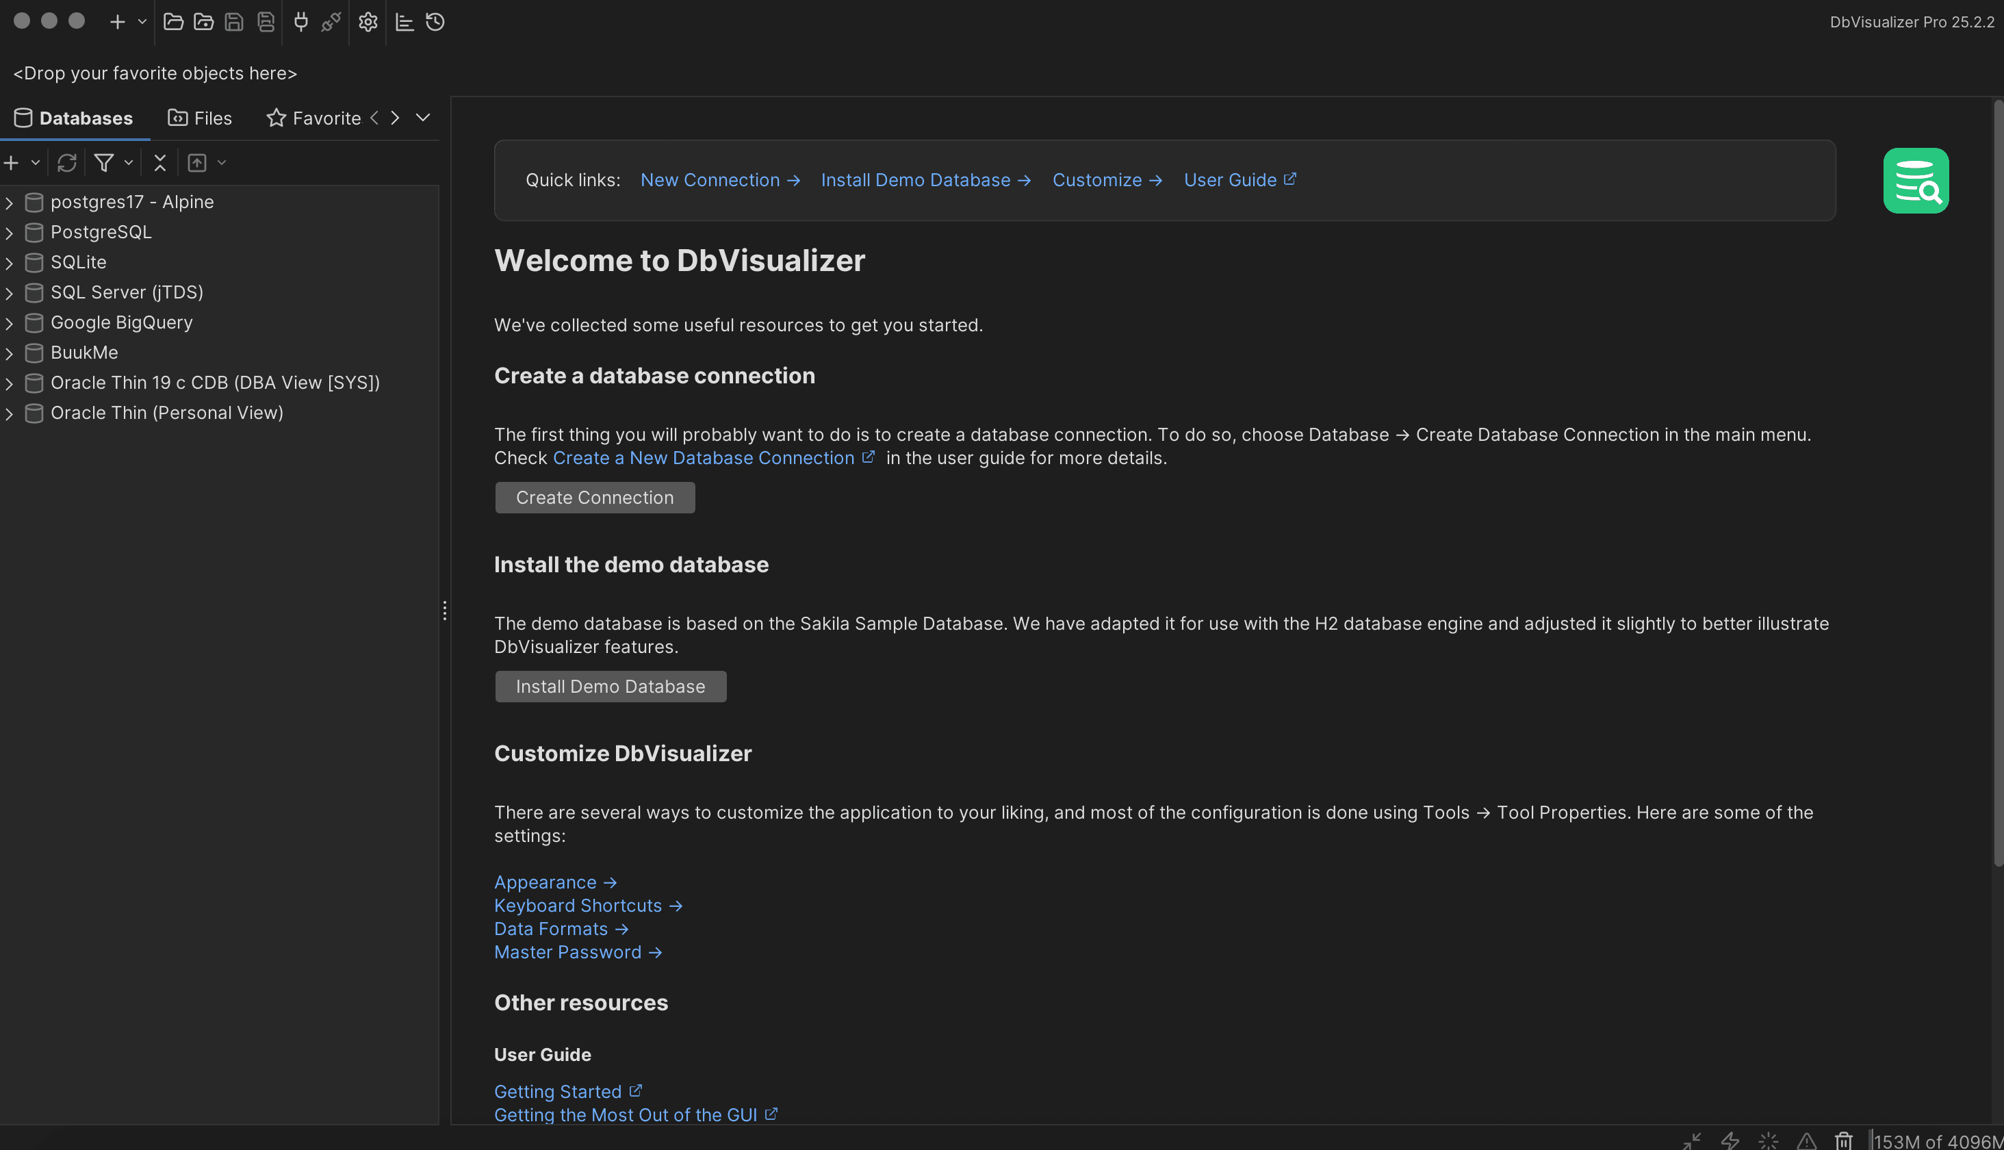Click the open file folder icon

pos(173,22)
